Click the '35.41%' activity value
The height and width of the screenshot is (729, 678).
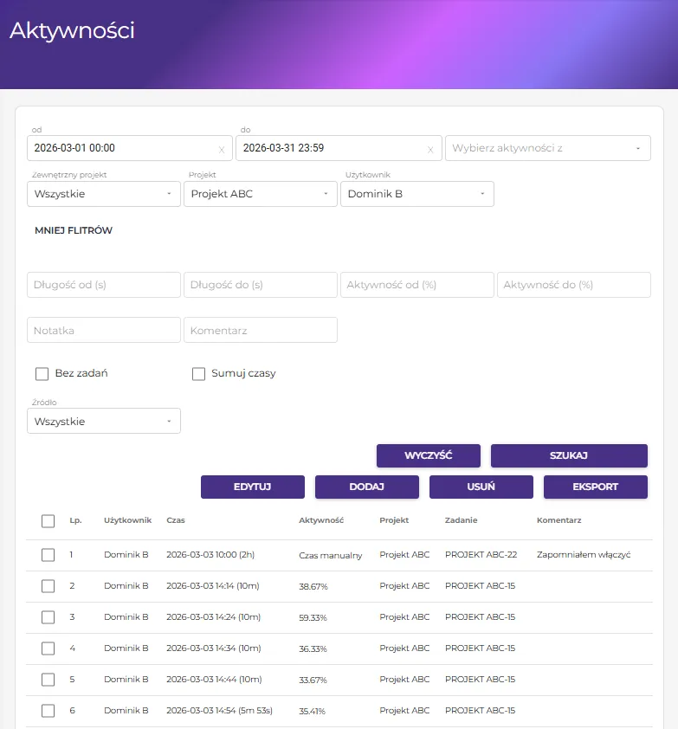pos(313,711)
